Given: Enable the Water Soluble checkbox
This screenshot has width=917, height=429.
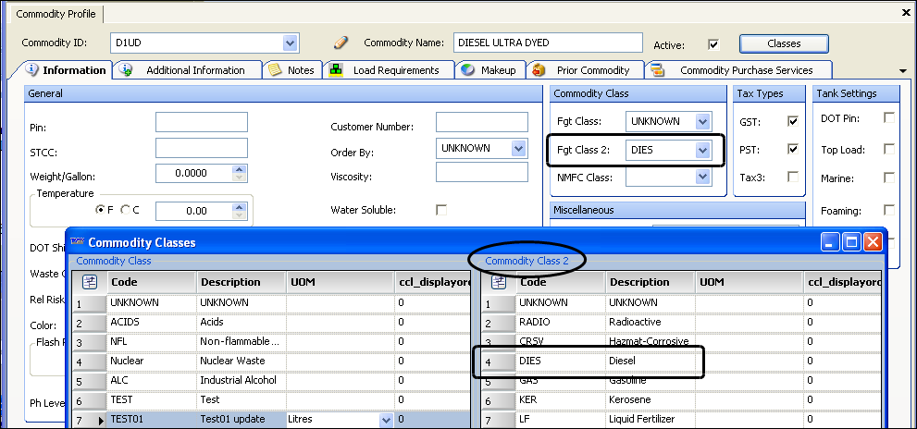Looking at the screenshot, I should 441,210.
